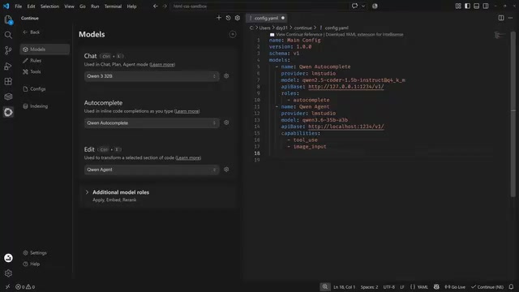Open Settings in Continue sidebar
Viewport: 519px width, 292px height.
tap(35, 252)
